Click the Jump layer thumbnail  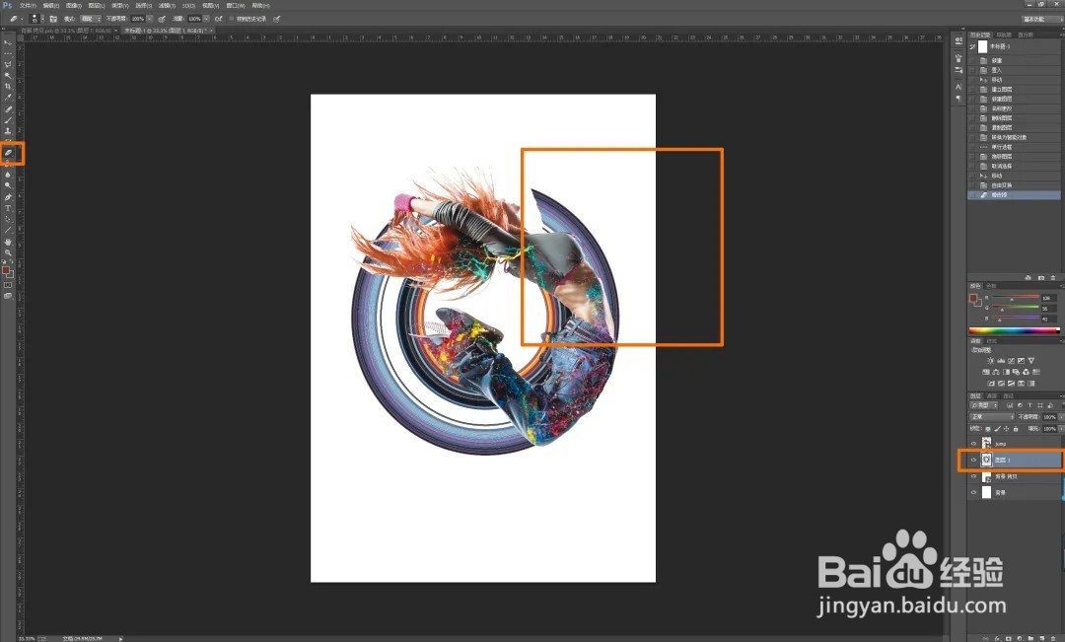tap(986, 444)
